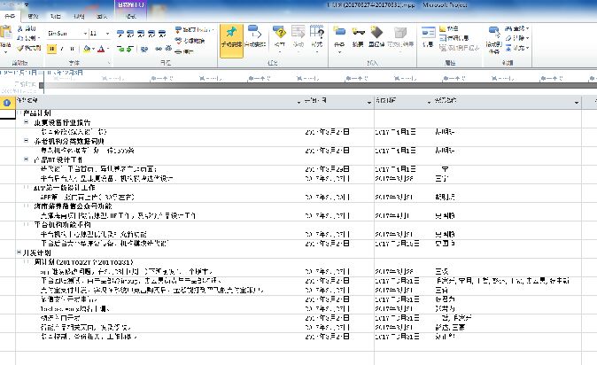
Task: Toggle Italic formatting button
Action: point(63,49)
